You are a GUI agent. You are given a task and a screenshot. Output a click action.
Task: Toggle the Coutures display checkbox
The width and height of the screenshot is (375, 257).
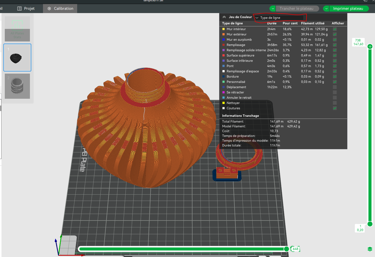click(x=335, y=108)
